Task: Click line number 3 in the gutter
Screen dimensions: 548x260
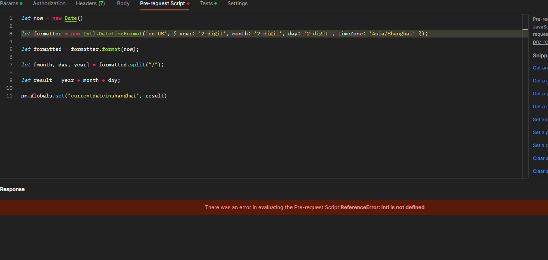Action: pos(11,34)
